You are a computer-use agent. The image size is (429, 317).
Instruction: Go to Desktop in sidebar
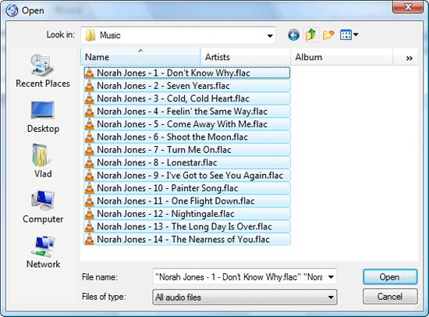[43, 117]
